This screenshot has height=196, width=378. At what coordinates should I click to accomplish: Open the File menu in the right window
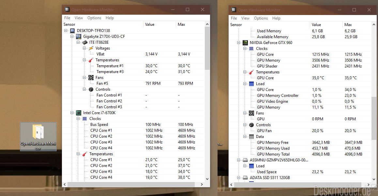pyautogui.click(x=234, y=18)
